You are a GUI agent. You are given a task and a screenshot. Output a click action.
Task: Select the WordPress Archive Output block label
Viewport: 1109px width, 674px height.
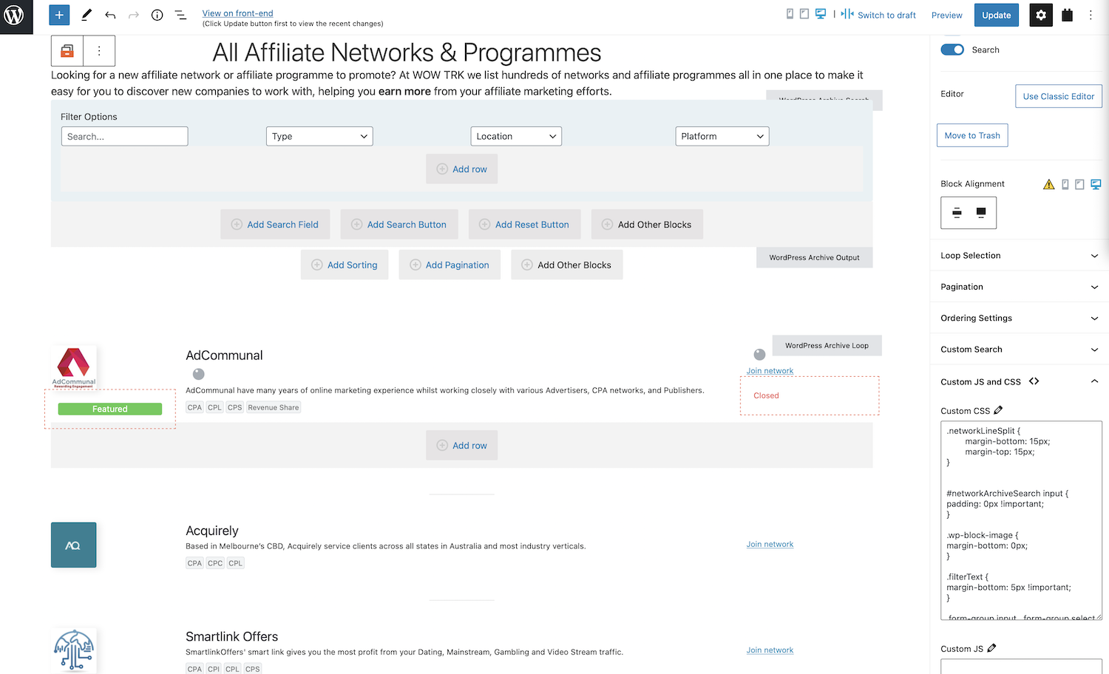pos(814,257)
